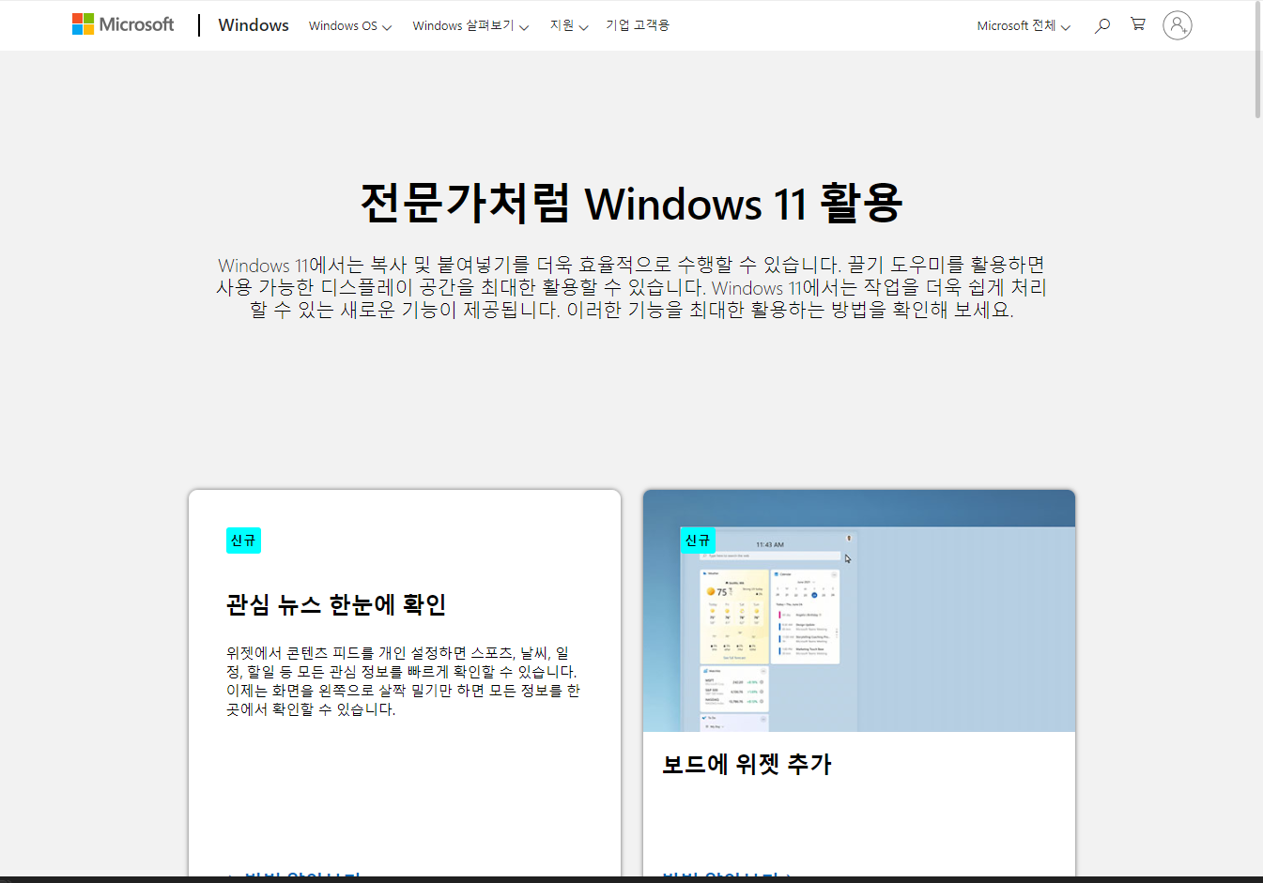This screenshot has width=1263, height=883.
Task: Click the 신규 badge on the news card
Action: click(x=243, y=540)
